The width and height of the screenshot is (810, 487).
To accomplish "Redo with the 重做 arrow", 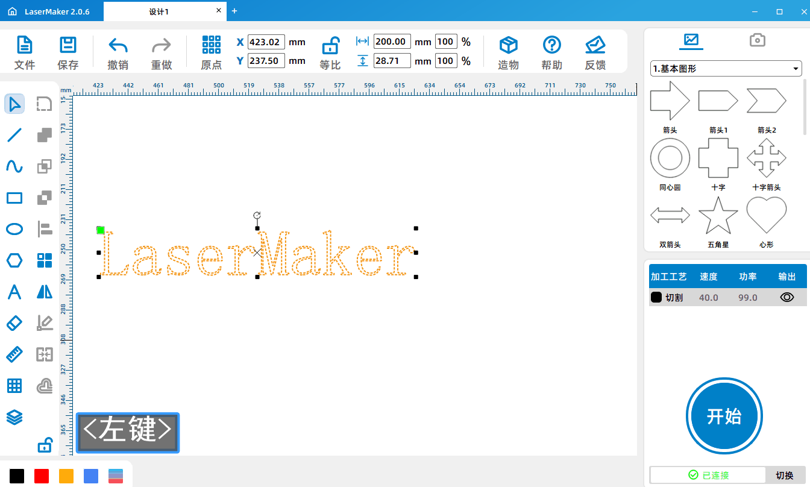I will pos(162,46).
